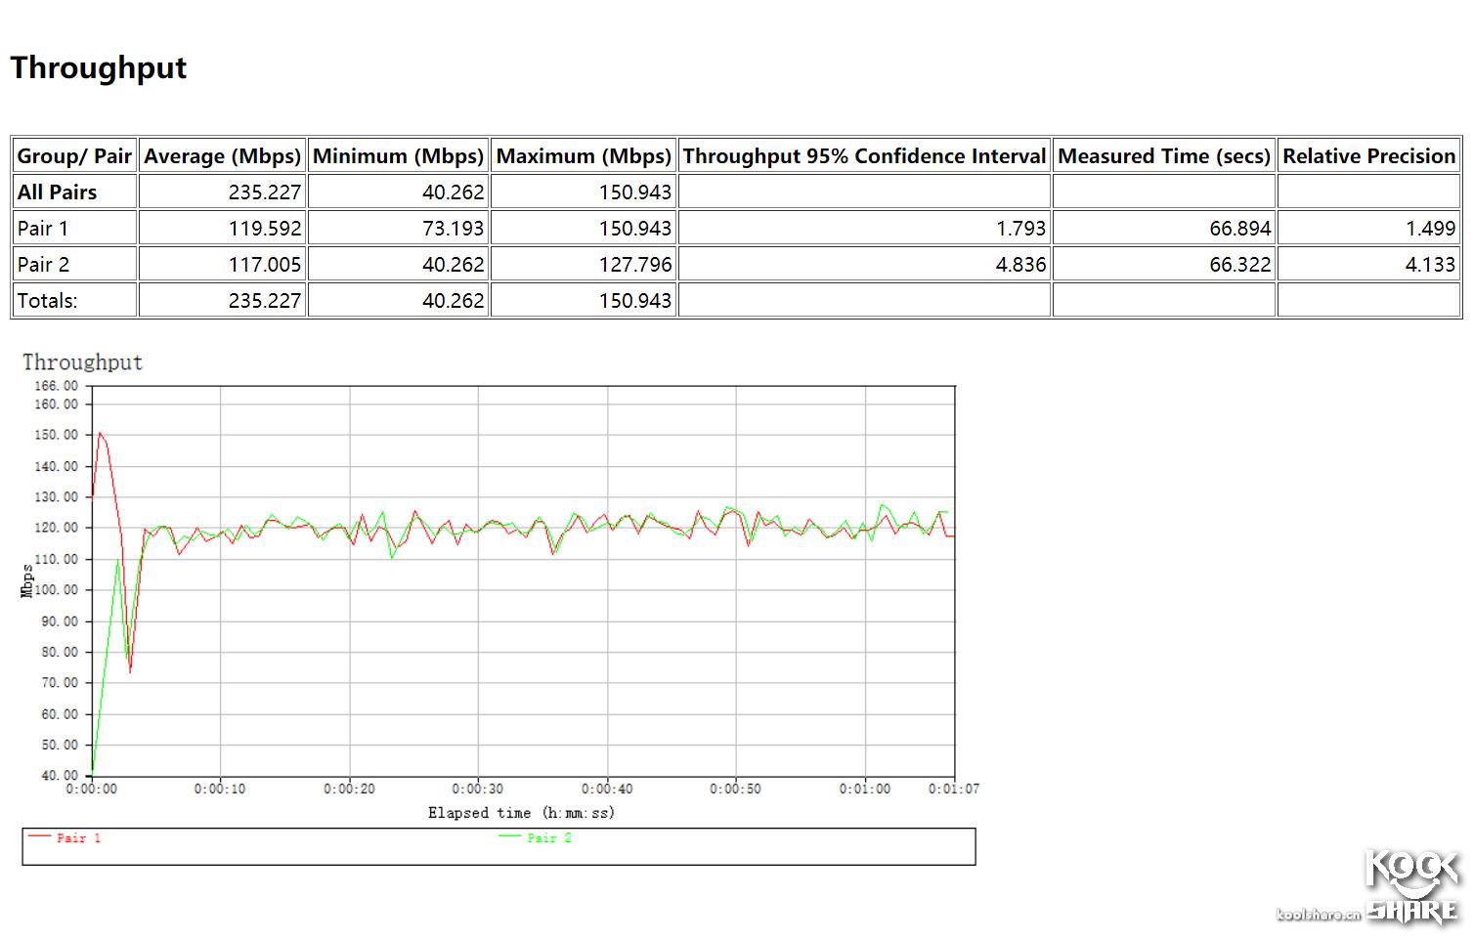Click the Throughput title above the chart
Image resolution: width=1474 pixels, height=939 pixels.
click(82, 362)
